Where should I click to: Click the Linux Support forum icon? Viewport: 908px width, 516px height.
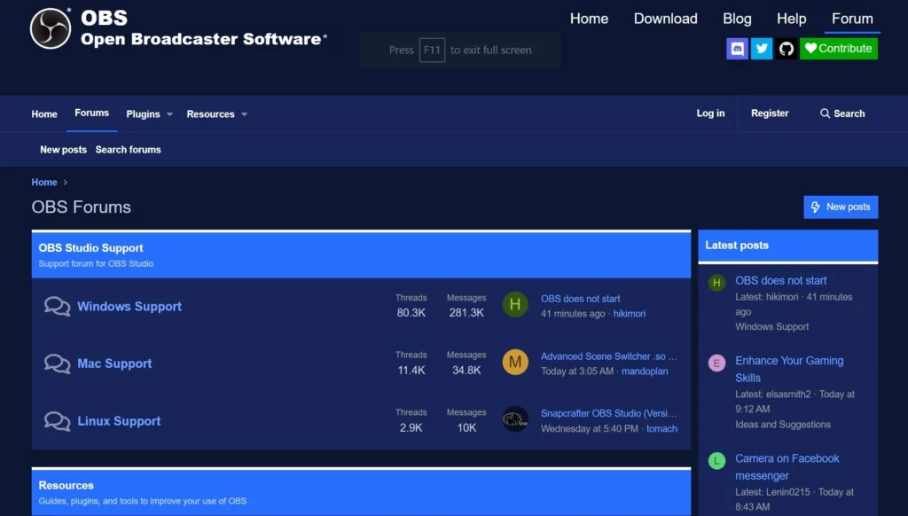[57, 420]
